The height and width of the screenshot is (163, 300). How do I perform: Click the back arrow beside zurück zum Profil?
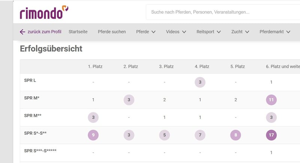point(22,32)
